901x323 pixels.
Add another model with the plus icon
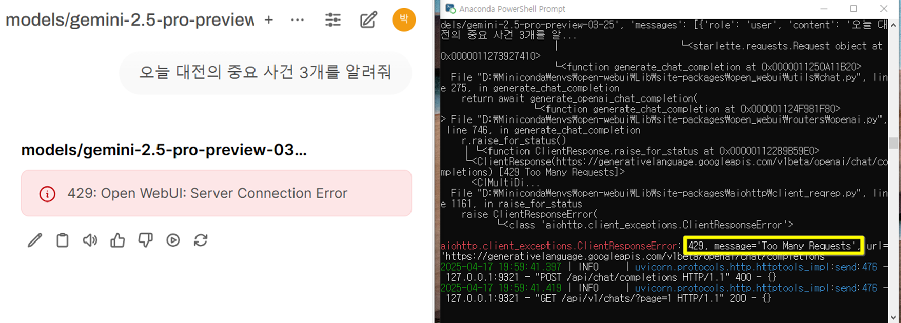coord(269,20)
